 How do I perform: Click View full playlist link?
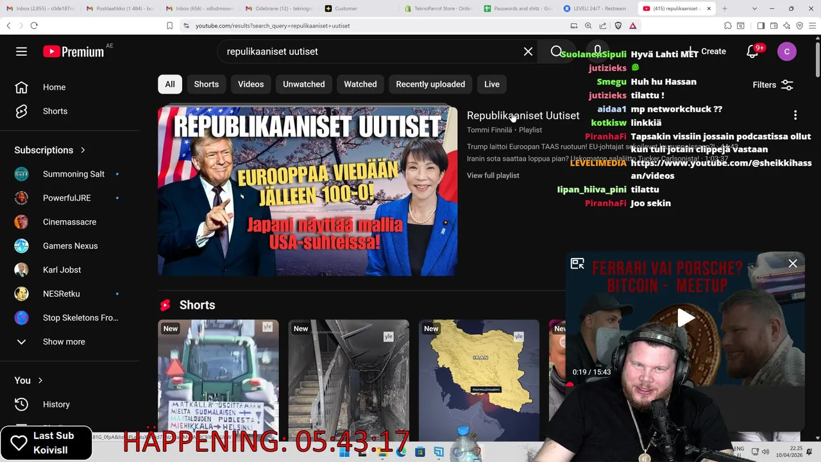click(x=493, y=175)
